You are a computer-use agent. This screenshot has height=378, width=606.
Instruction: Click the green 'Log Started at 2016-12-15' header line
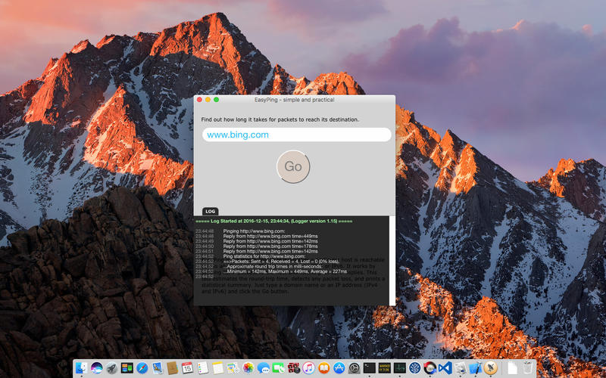click(274, 222)
